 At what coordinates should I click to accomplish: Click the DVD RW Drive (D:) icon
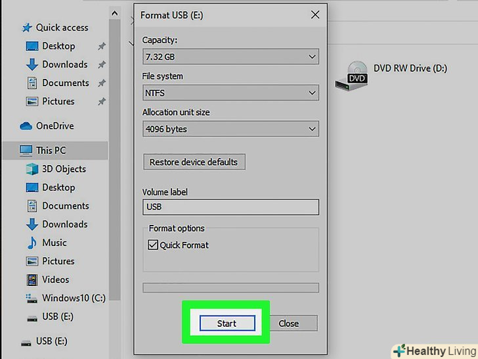(x=352, y=76)
